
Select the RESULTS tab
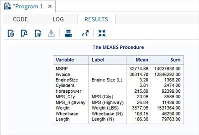coord(96,19)
